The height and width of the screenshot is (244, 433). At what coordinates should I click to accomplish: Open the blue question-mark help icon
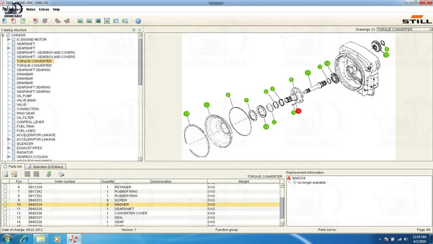click(139, 21)
